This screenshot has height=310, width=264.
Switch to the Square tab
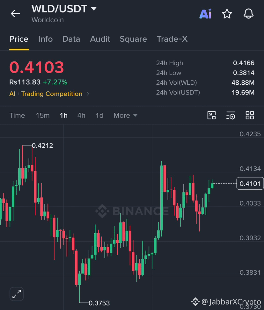tap(133, 39)
